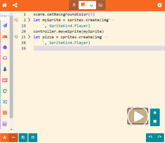
Task: Switch to the Blocks editor tab
Action: tap(74, 5)
